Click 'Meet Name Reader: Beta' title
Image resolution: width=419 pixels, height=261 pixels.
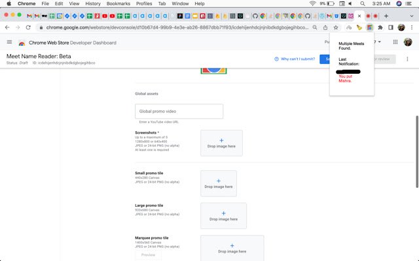(39, 56)
